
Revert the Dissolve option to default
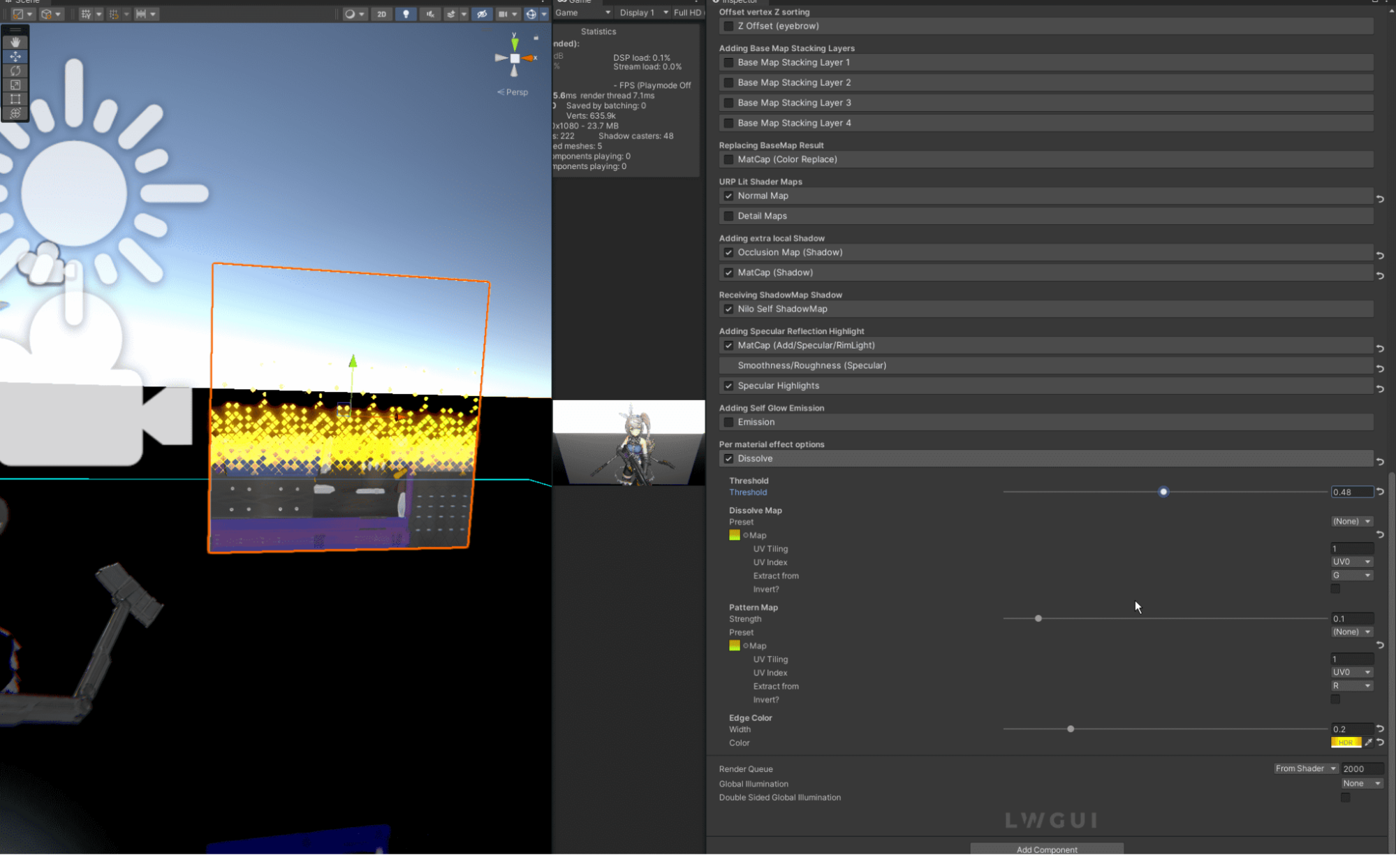pyautogui.click(x=1381, y=462)
